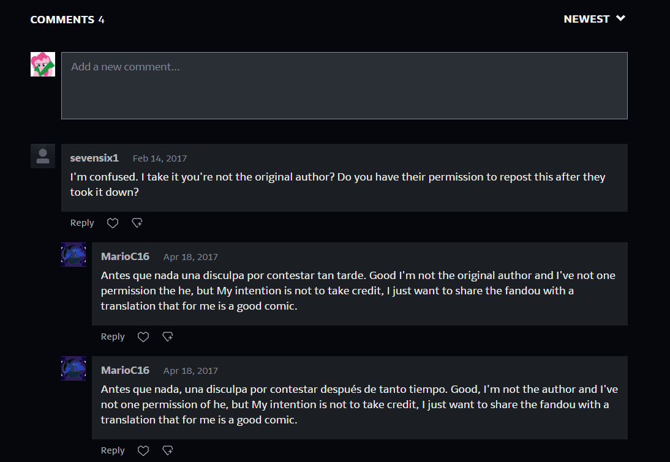This screenshot has width=670, height=462.
Task: Reply to the first MarioC16 comment
Action: point(113,337)
